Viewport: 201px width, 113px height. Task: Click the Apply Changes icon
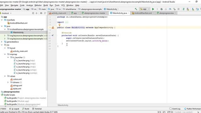tap(157, 9)
